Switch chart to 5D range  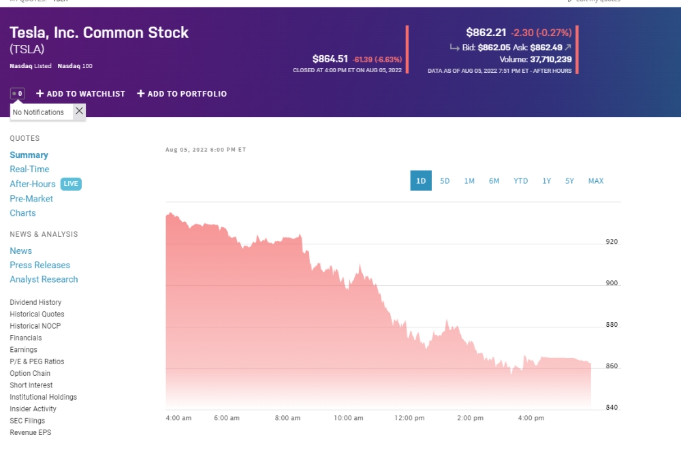pyautogui.click(x=445, y=181)
